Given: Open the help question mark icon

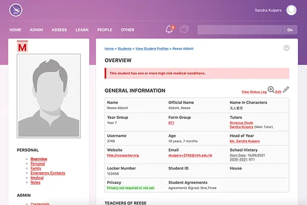Looking at the screenshot, I should point(287,48).
